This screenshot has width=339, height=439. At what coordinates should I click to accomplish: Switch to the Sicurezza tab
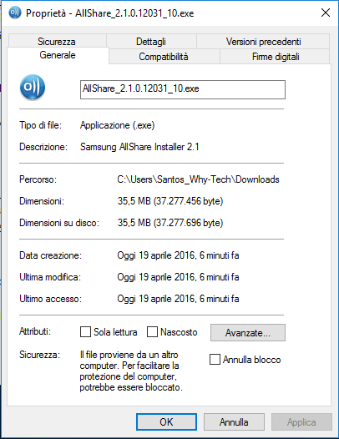(x=57, y=41)
